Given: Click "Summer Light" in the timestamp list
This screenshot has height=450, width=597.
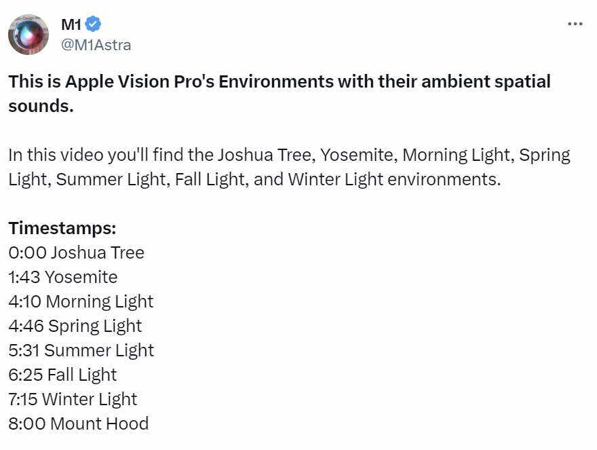Looking at the screenshot, I should click(x=99, y=350).
